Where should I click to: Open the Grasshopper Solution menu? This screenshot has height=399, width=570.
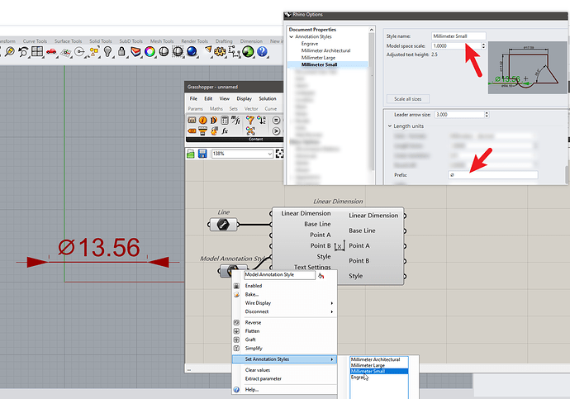pyautogui.click(x=268, y=99)
